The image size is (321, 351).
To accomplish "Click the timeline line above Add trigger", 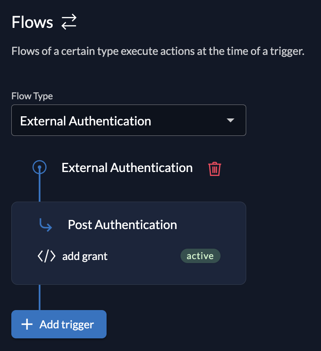I will [40, 297].
